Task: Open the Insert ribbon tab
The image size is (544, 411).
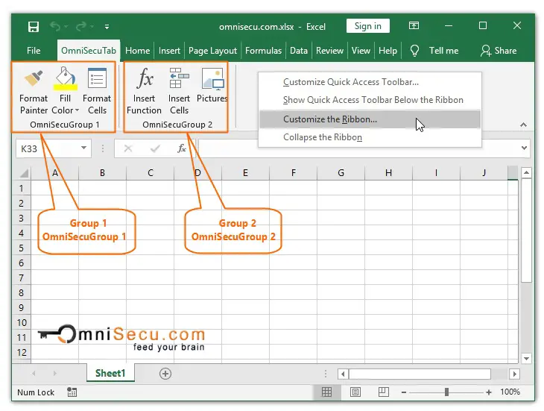Action: (169, 51)
